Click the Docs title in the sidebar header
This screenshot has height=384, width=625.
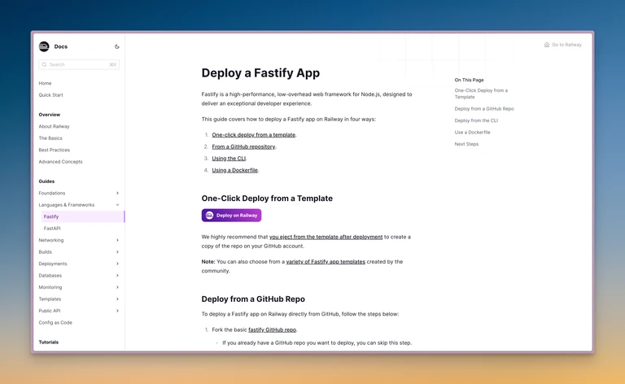pyautogui.click(x=60, y=46)
